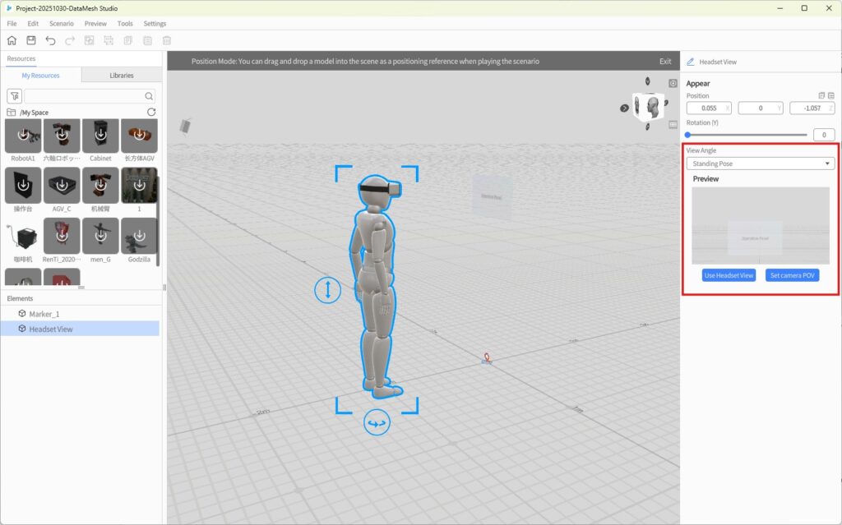This screenshot has width=842, height=525.
Task: Click the Redo icon in the toolbar
Action: (x=70, y=39)
